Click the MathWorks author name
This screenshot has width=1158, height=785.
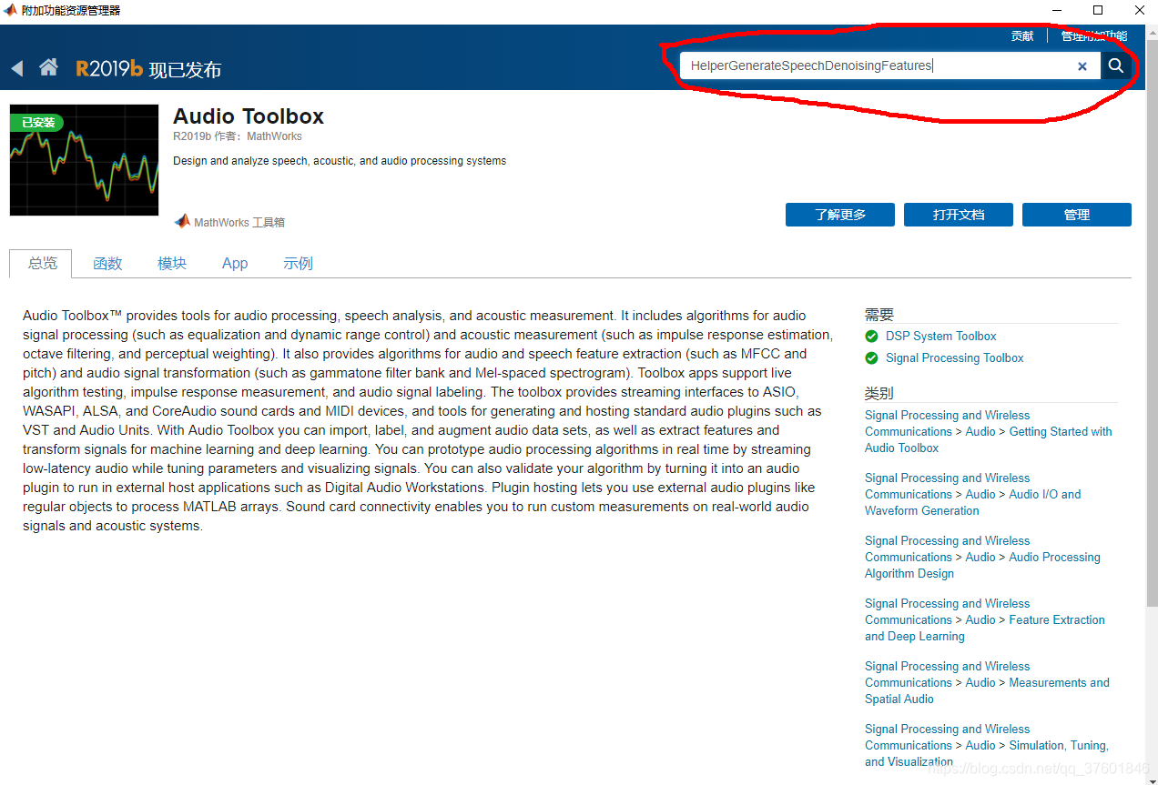click(274, 136)
